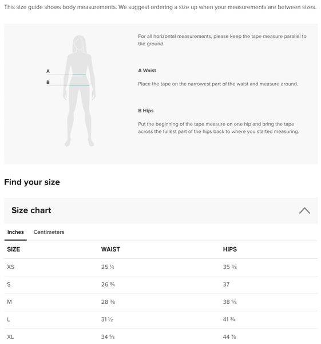
Task: Click the Find your size heading
Action: 32,182
